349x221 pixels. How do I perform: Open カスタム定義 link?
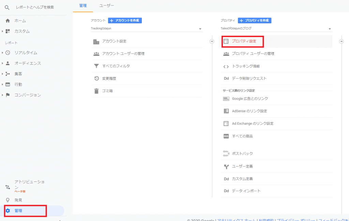242,179
